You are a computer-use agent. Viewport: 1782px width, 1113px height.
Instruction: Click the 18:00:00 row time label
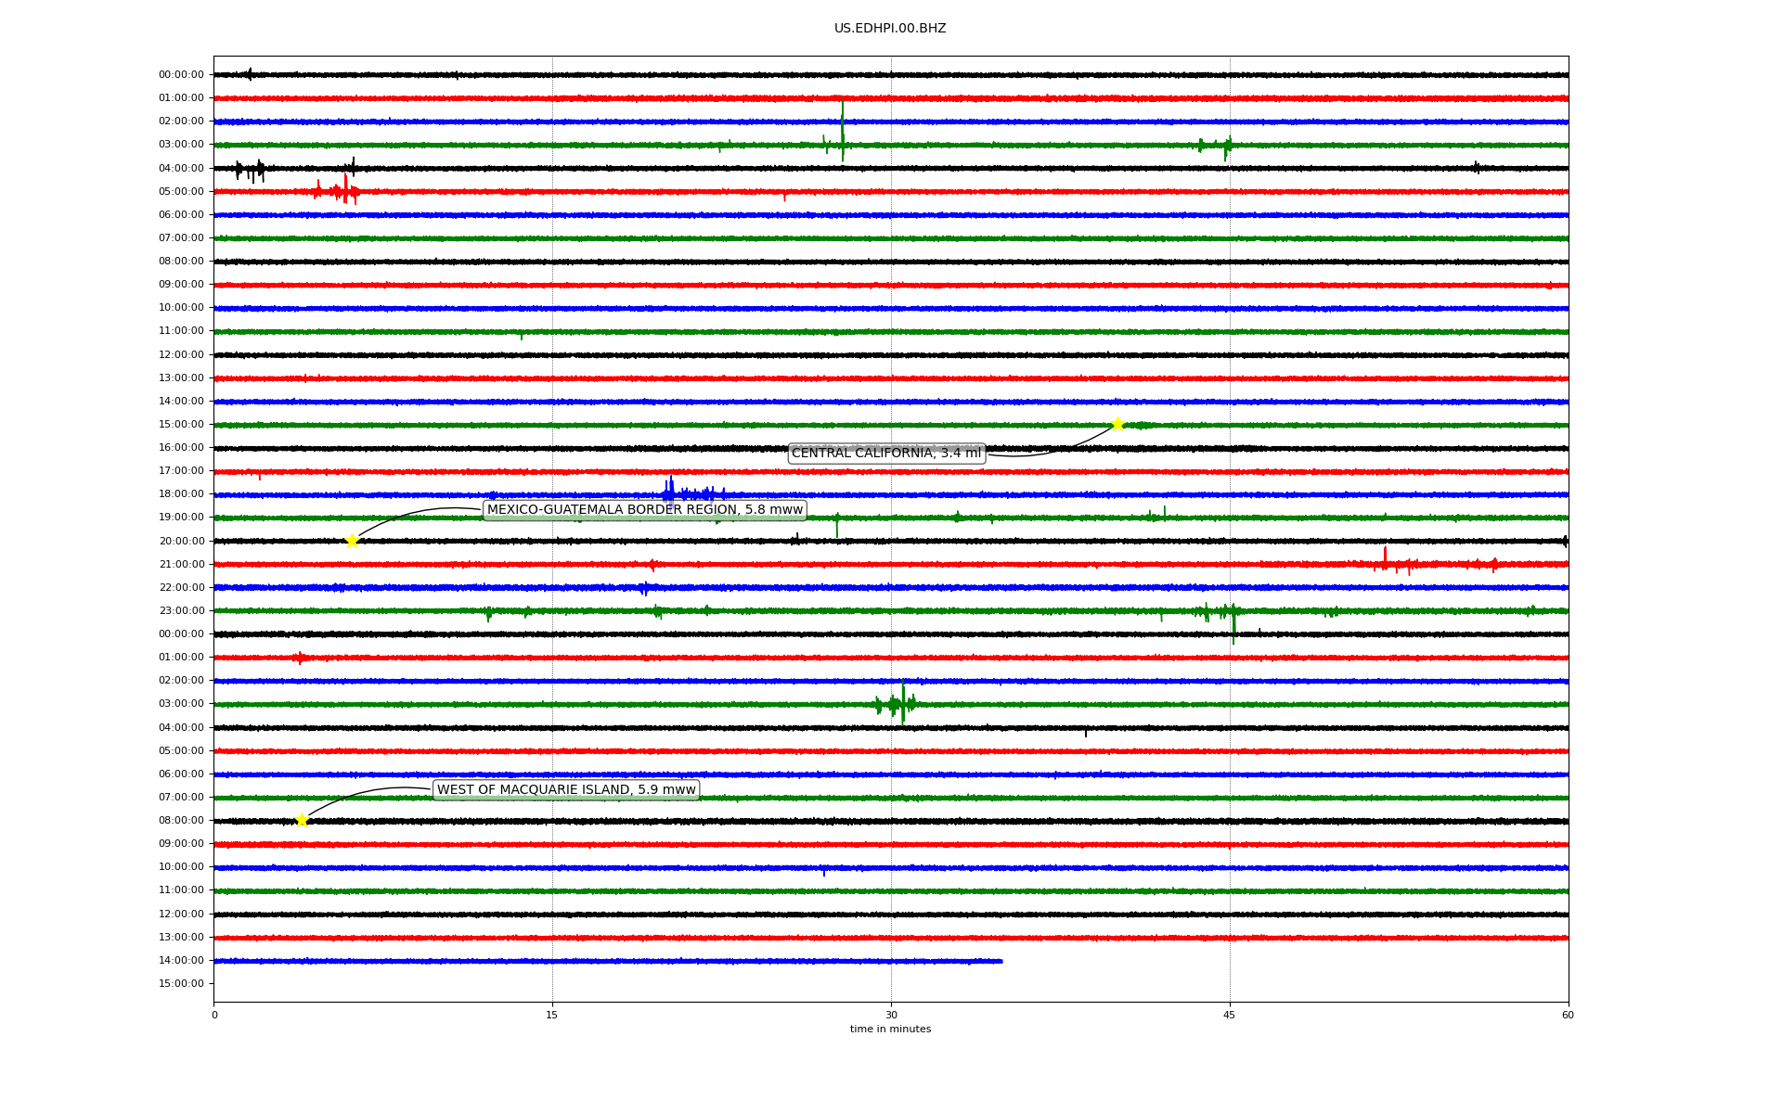point(181,494)
